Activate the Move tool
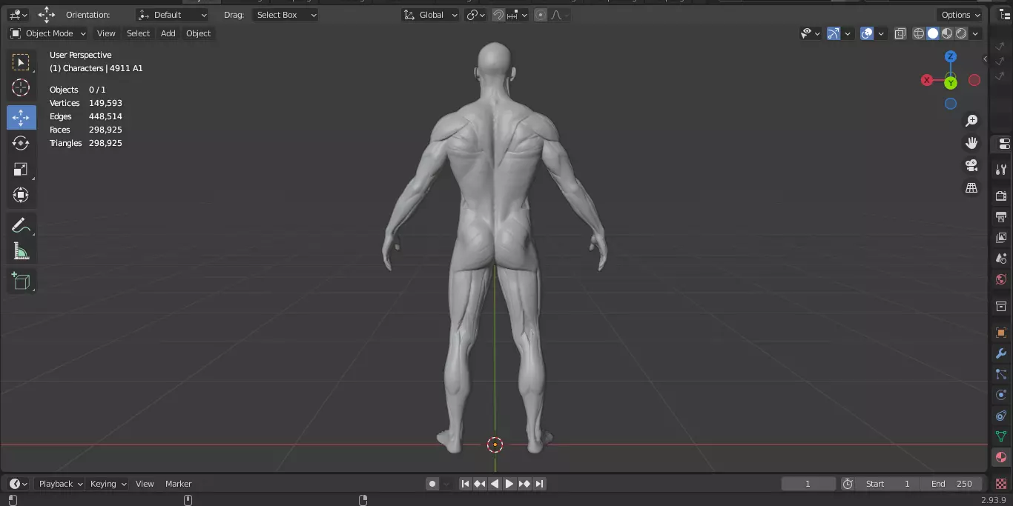Viewport: 1013px width, 506px height. pyautogui.click(x=21, y=117)
